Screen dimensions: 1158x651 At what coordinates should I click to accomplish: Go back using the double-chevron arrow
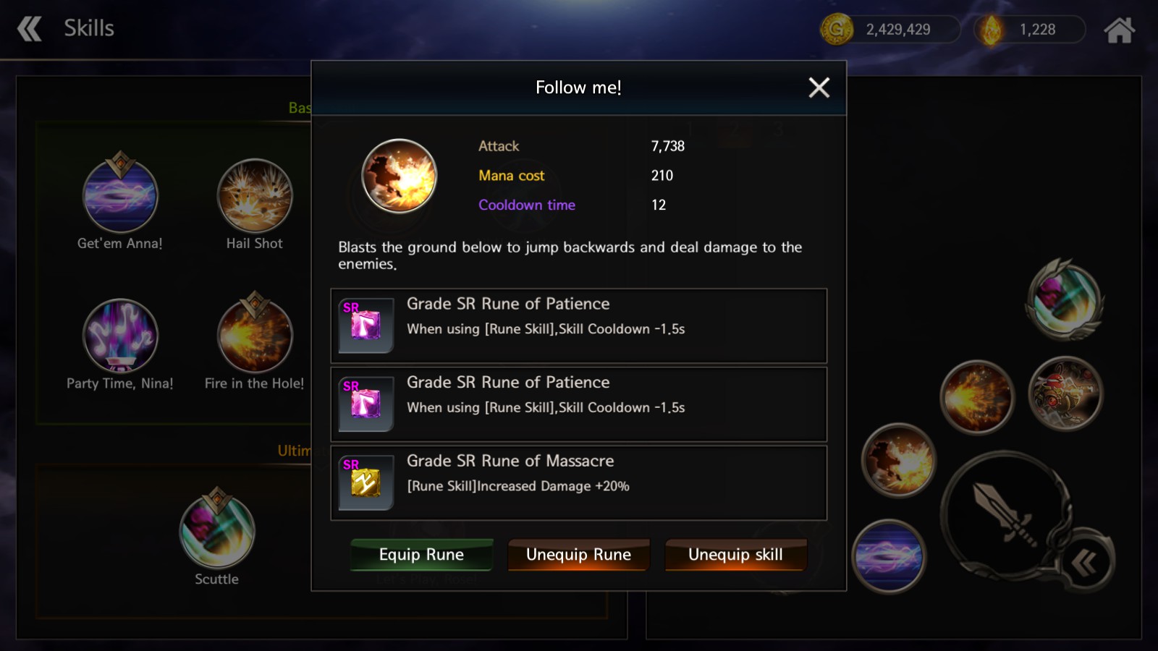click(30, 29)
